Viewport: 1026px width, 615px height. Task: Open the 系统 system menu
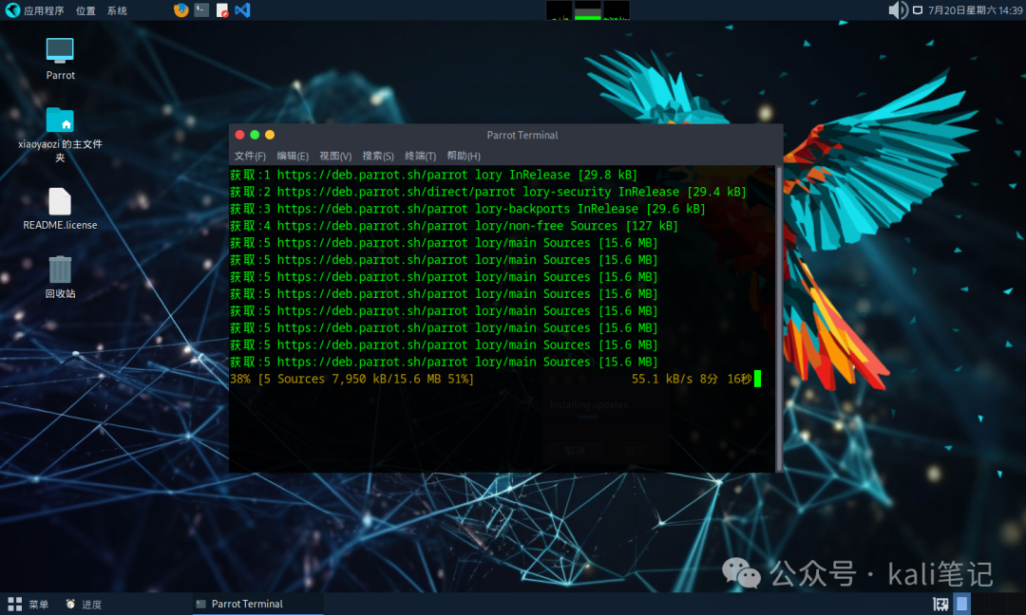point(117,10)
